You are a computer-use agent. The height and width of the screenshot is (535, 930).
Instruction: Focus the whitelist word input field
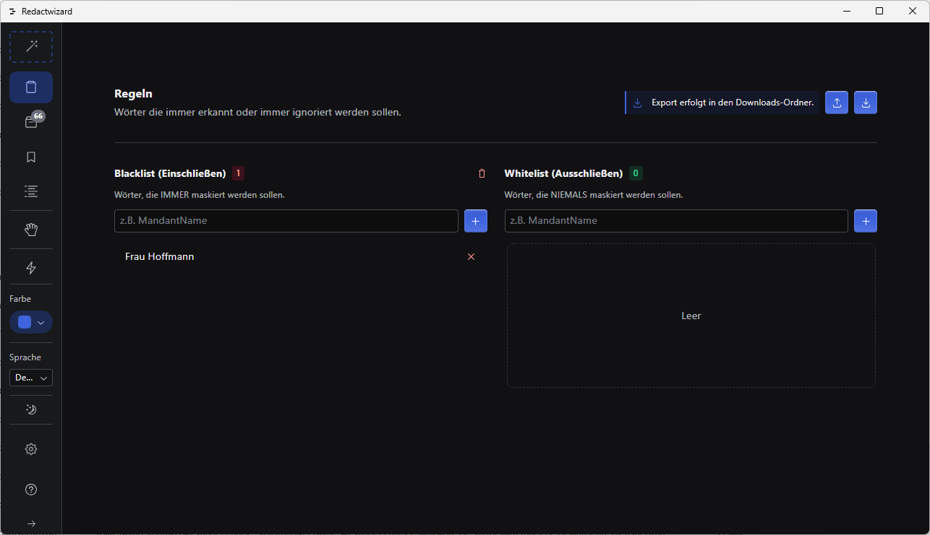pyautogui.click(x=676, y=221)
